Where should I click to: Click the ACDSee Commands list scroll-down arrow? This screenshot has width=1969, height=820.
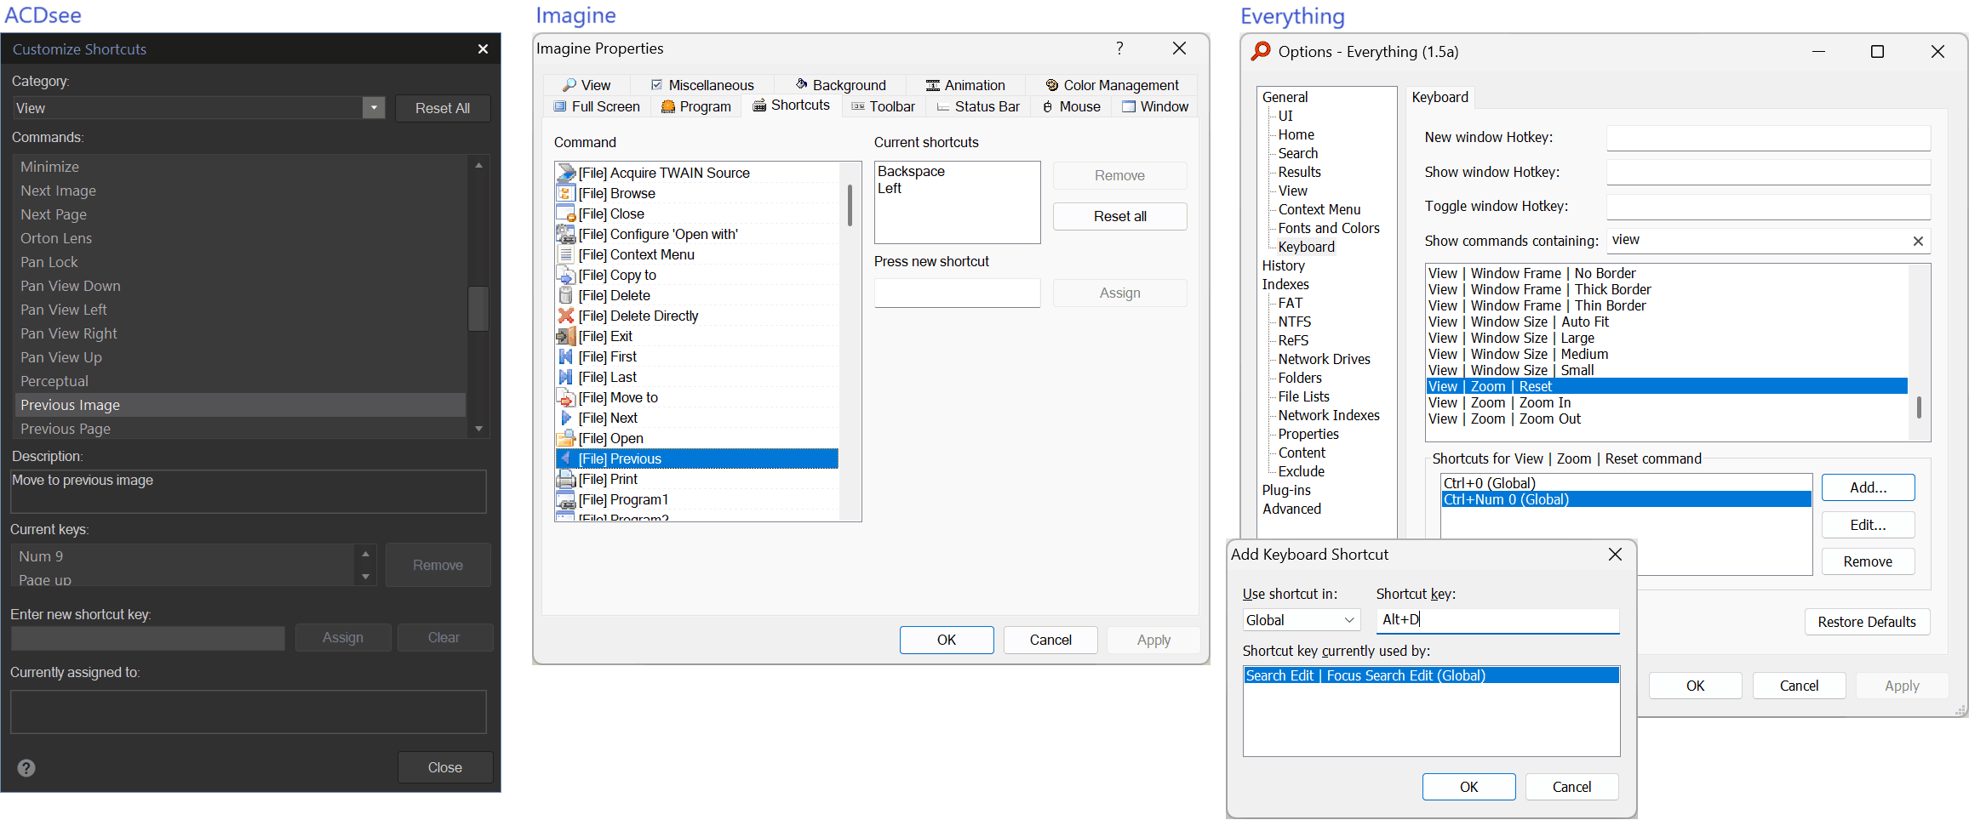pos(478,429)
